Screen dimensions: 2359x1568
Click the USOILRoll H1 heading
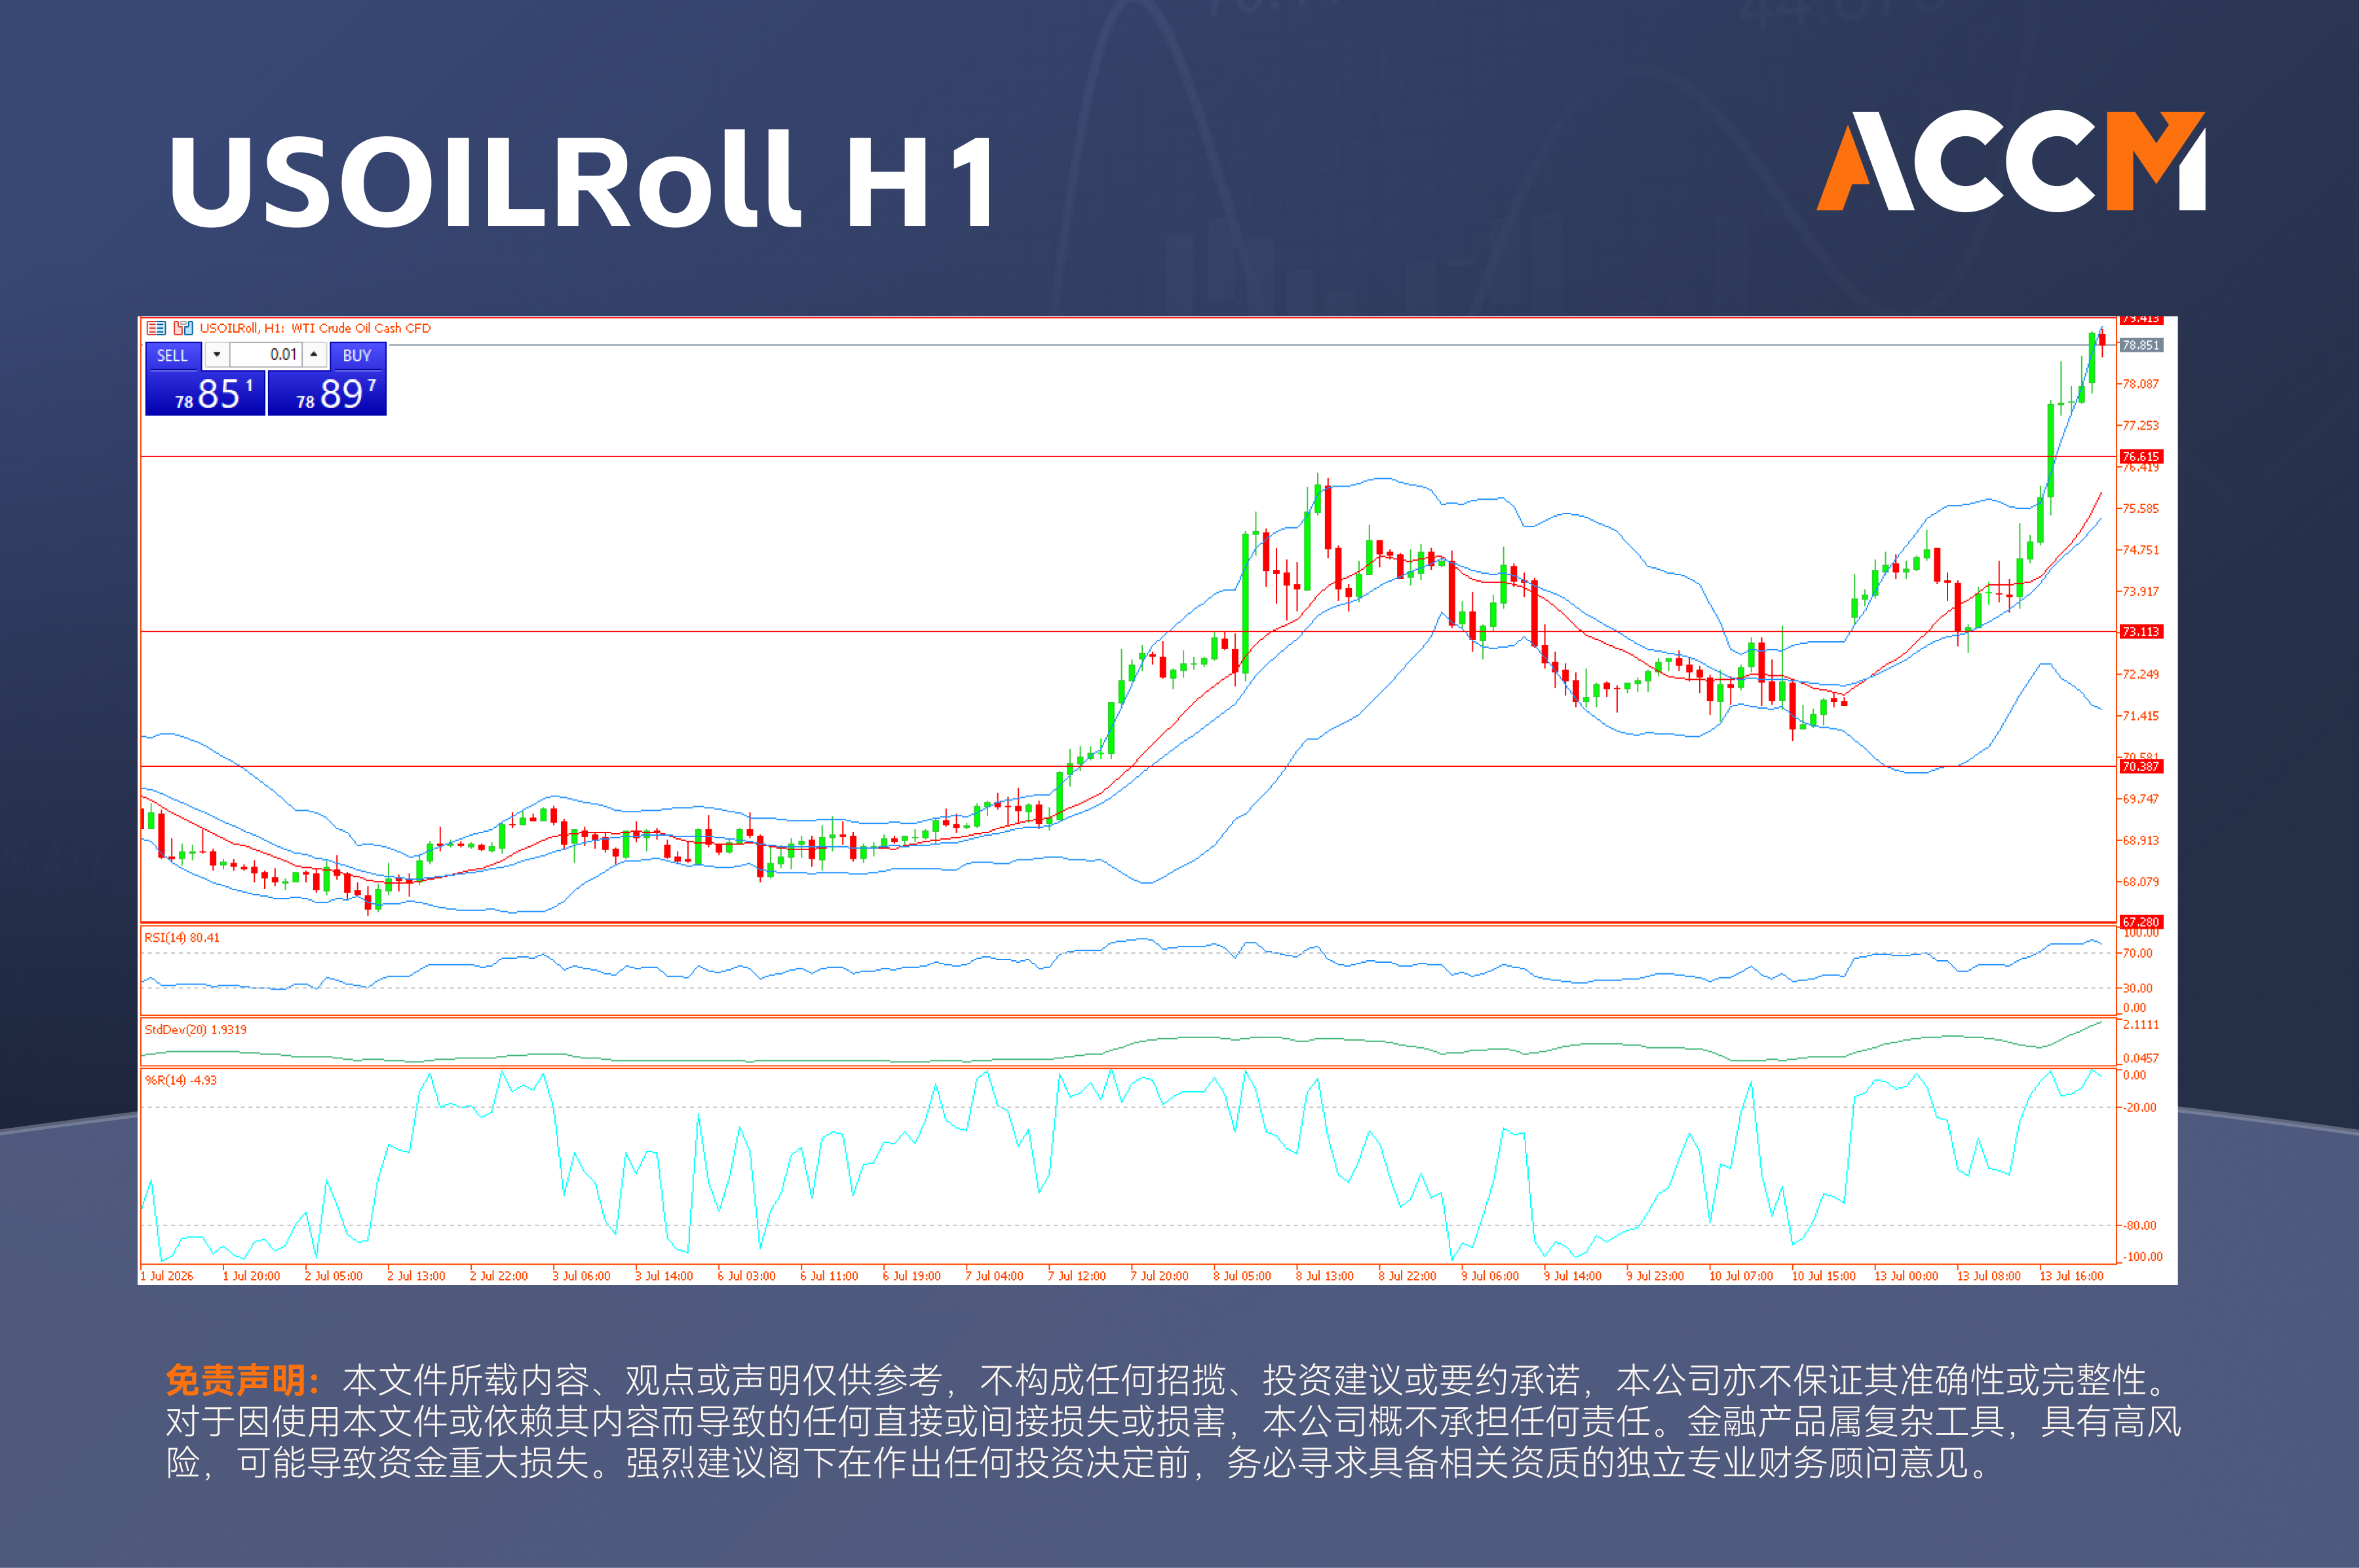[583, 180]
